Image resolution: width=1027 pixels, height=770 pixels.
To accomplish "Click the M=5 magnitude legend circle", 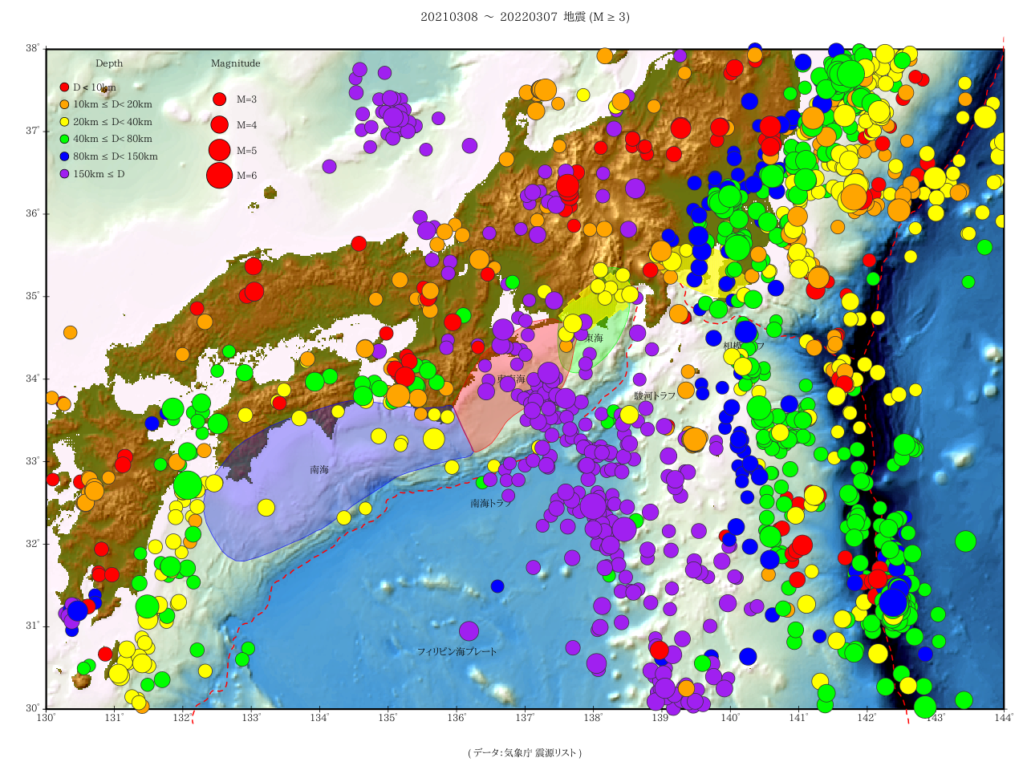I will pos(219,150).
